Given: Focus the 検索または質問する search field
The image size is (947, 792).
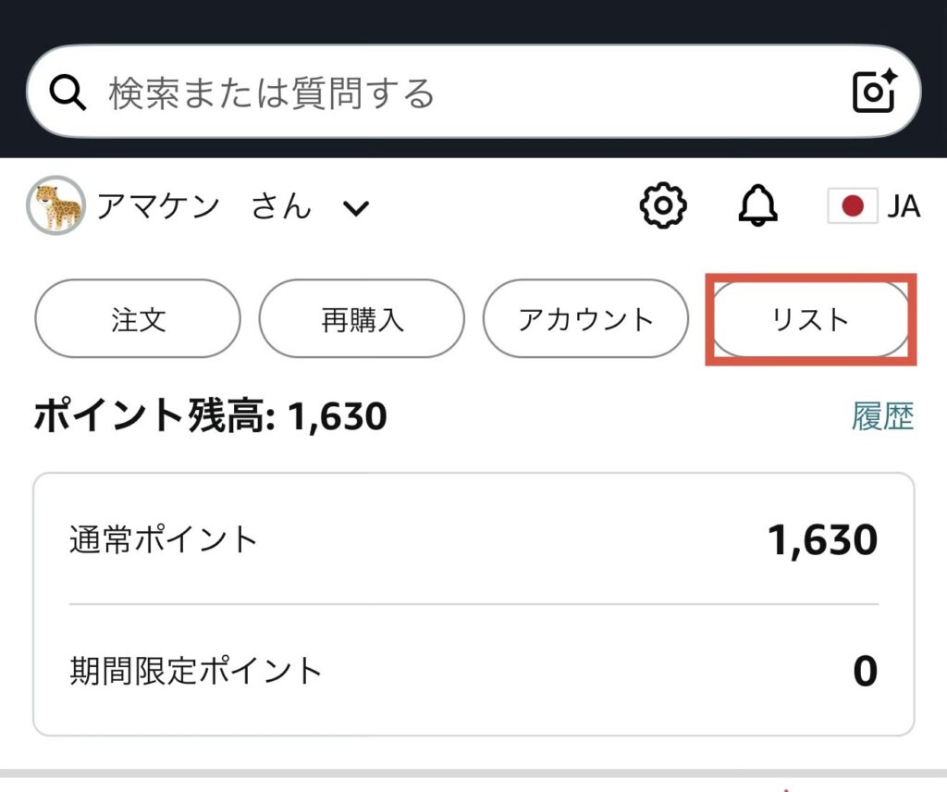Looking at the screenshot, I should [444, 93].
